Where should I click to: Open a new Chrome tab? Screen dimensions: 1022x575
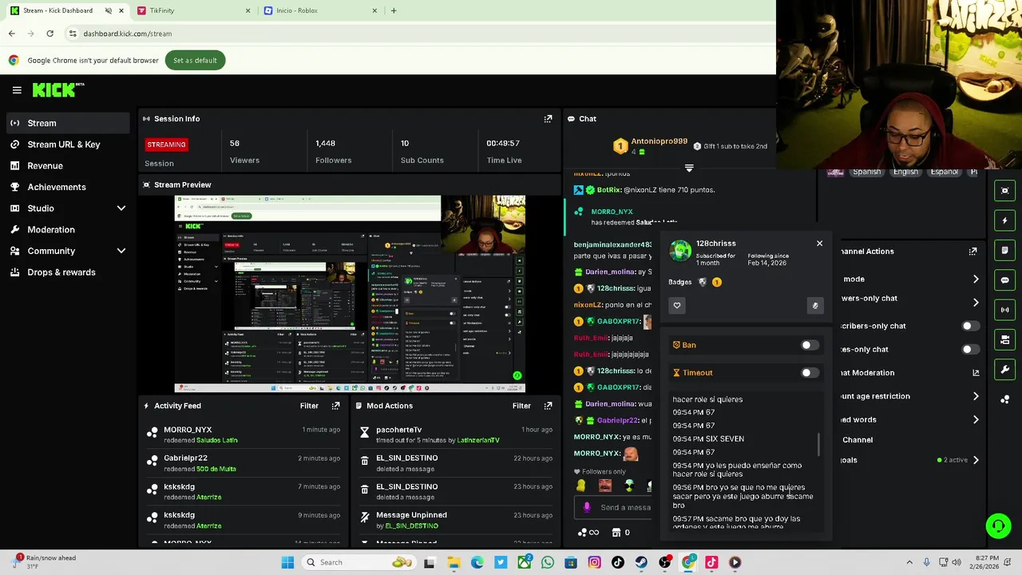pos(393,10)
